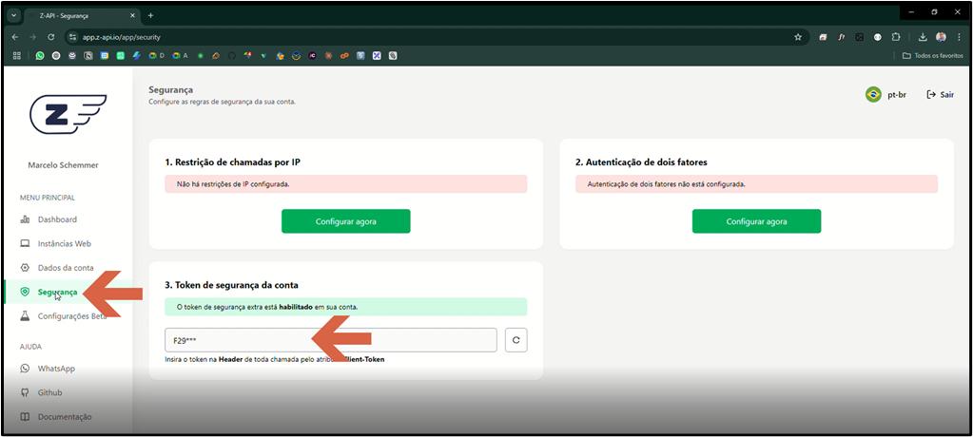
Task: Switch to the Z-API - Segurança tab
Action: pyautogui.click(x=81, y=15)
